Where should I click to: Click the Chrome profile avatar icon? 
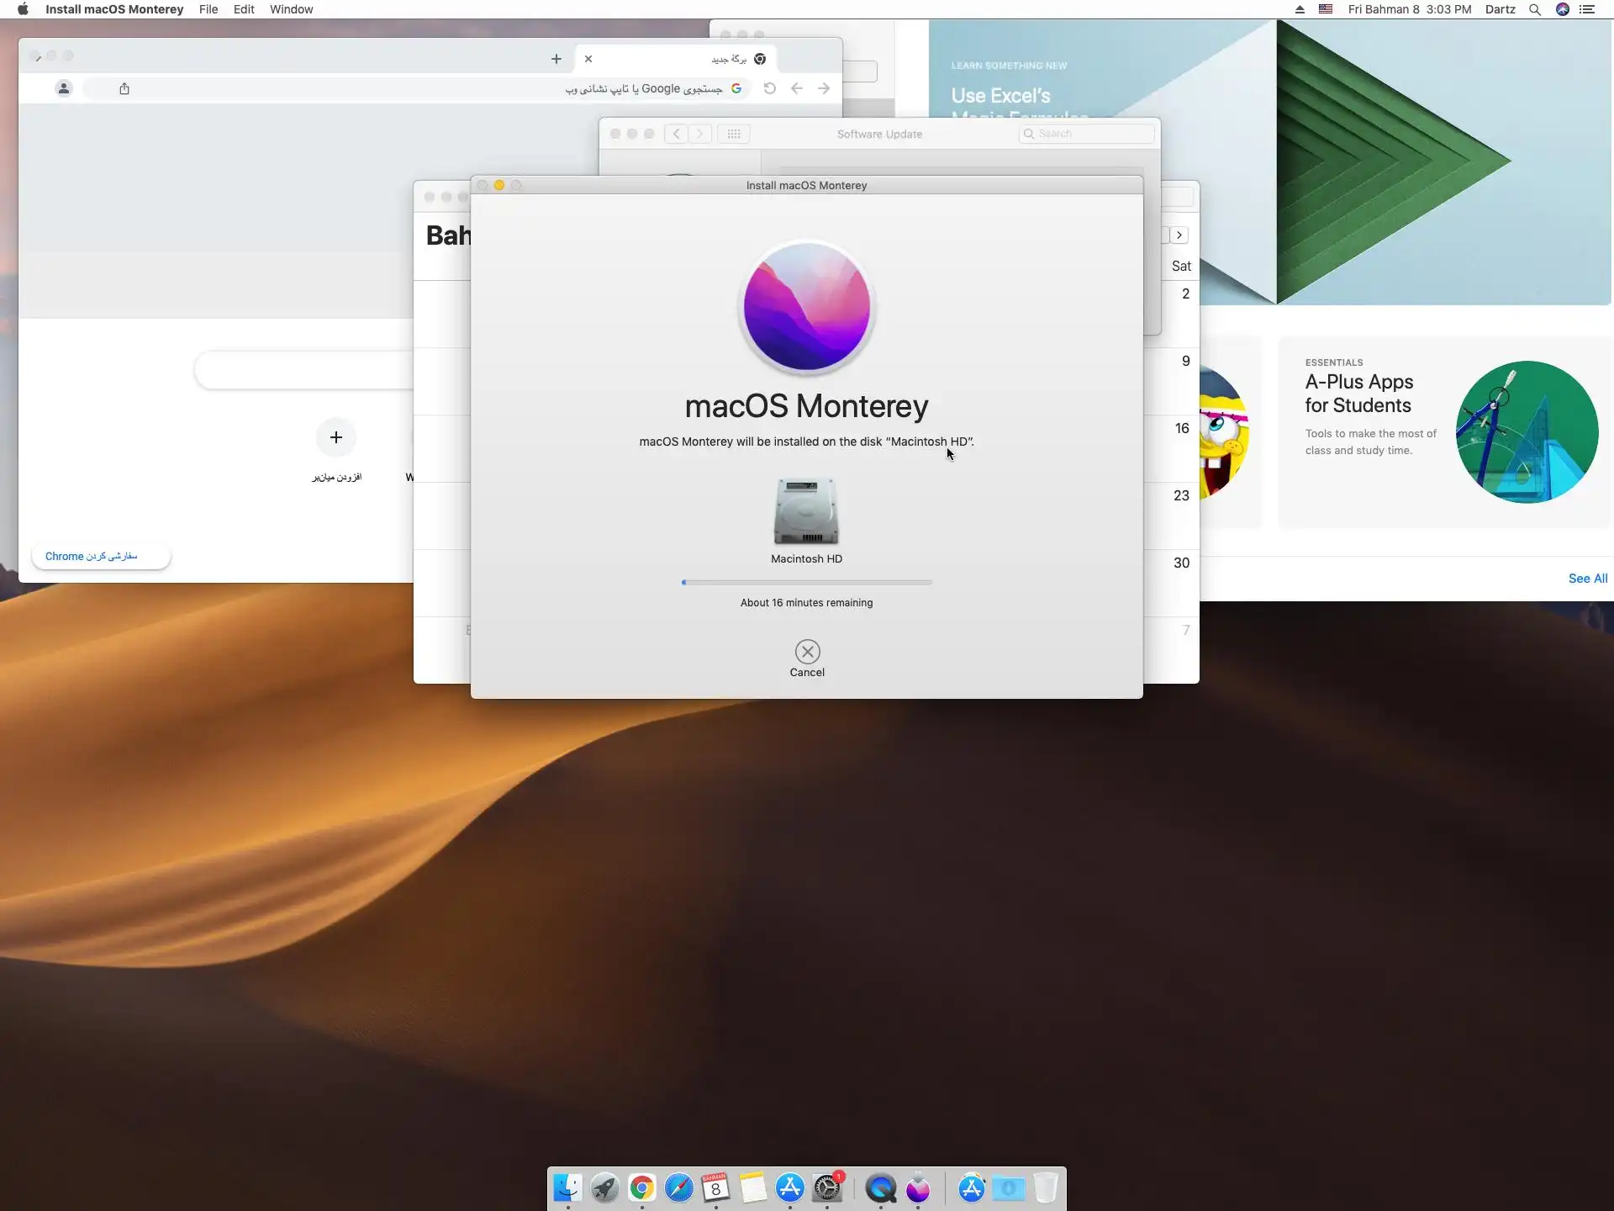click(x=64, y=88)
